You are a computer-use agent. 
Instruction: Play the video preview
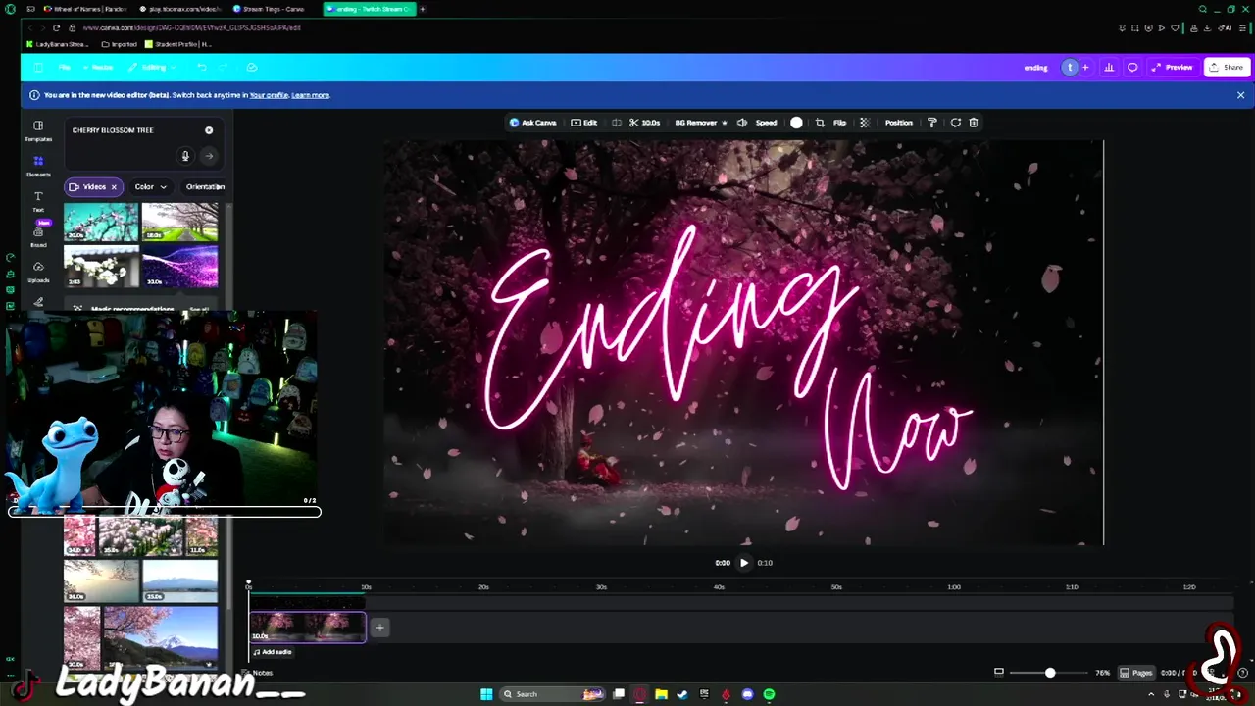[x=744, y=563]
